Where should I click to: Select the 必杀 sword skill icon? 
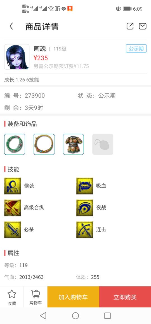tap(13, 230)
